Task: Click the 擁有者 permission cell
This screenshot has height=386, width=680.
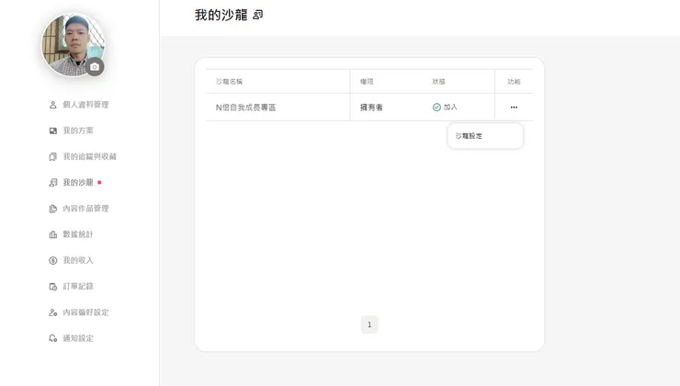Action: click(x=371, y=108)
